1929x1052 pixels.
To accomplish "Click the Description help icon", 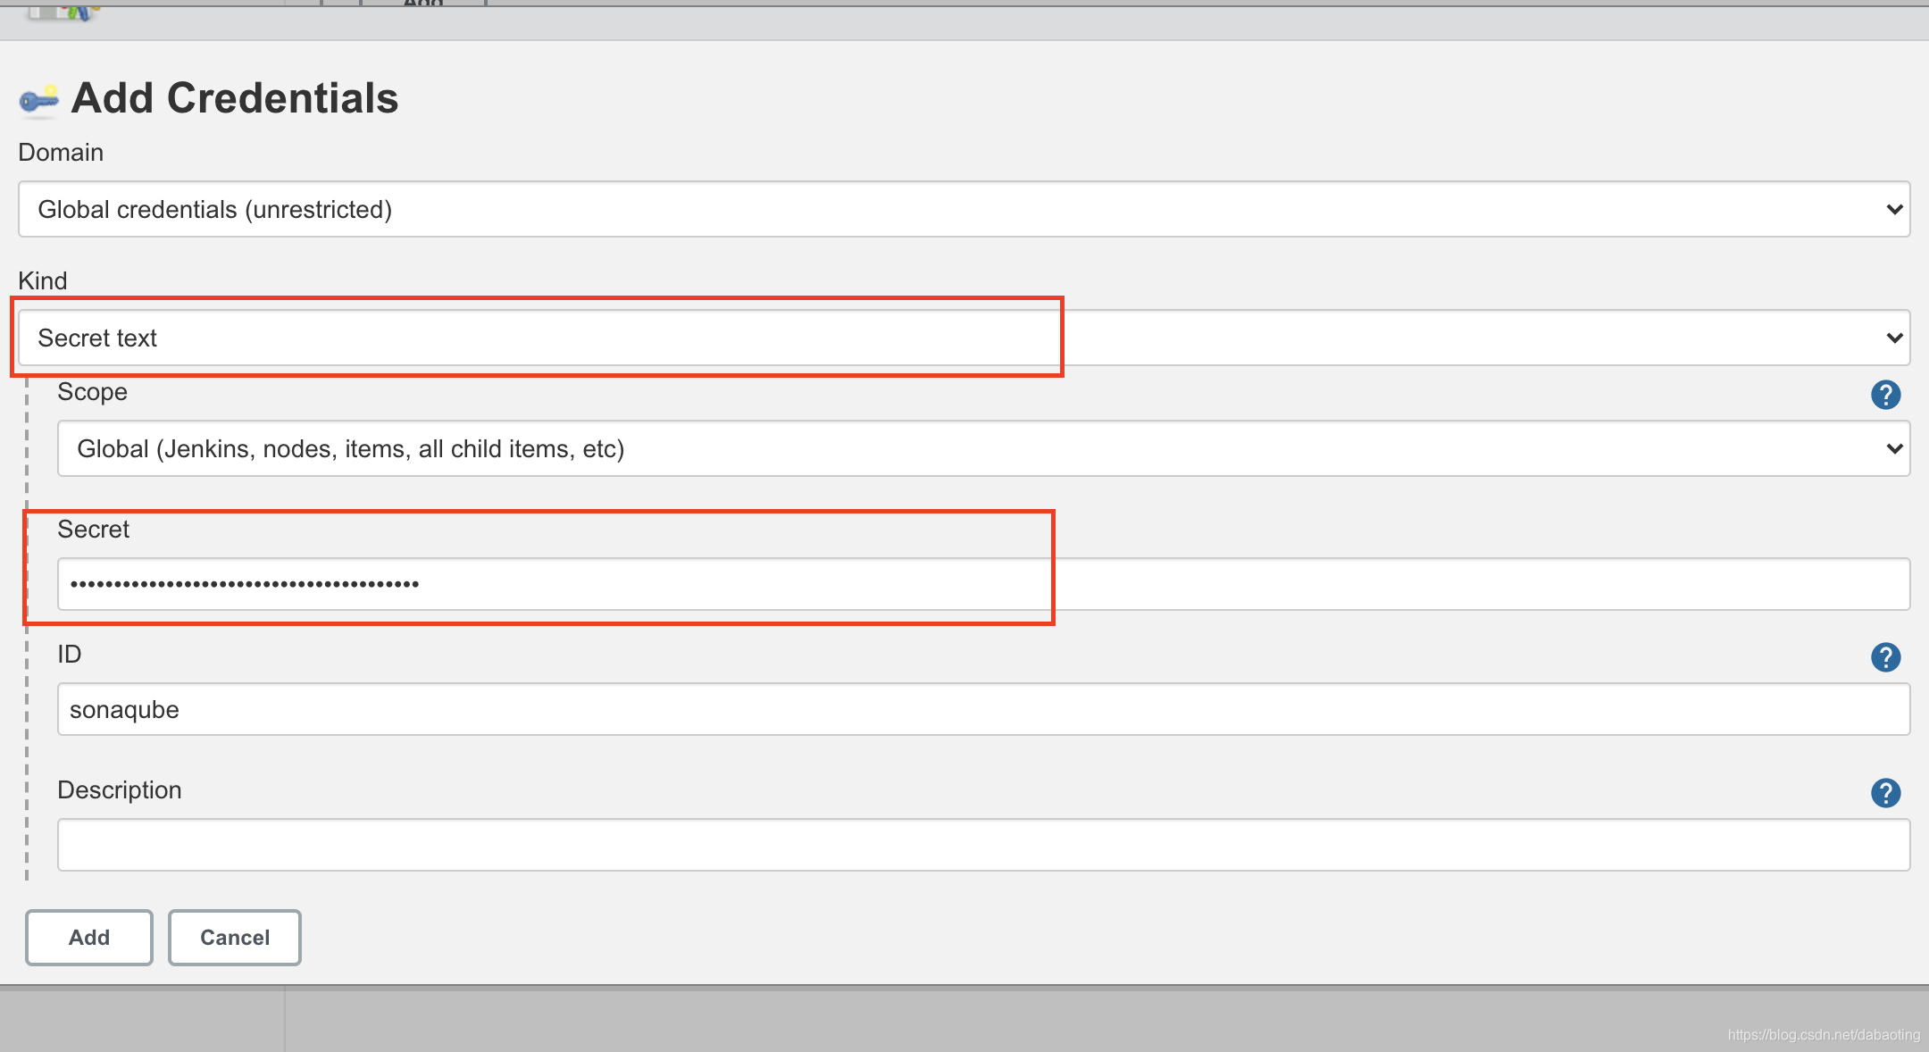I will coord(1889,791).
